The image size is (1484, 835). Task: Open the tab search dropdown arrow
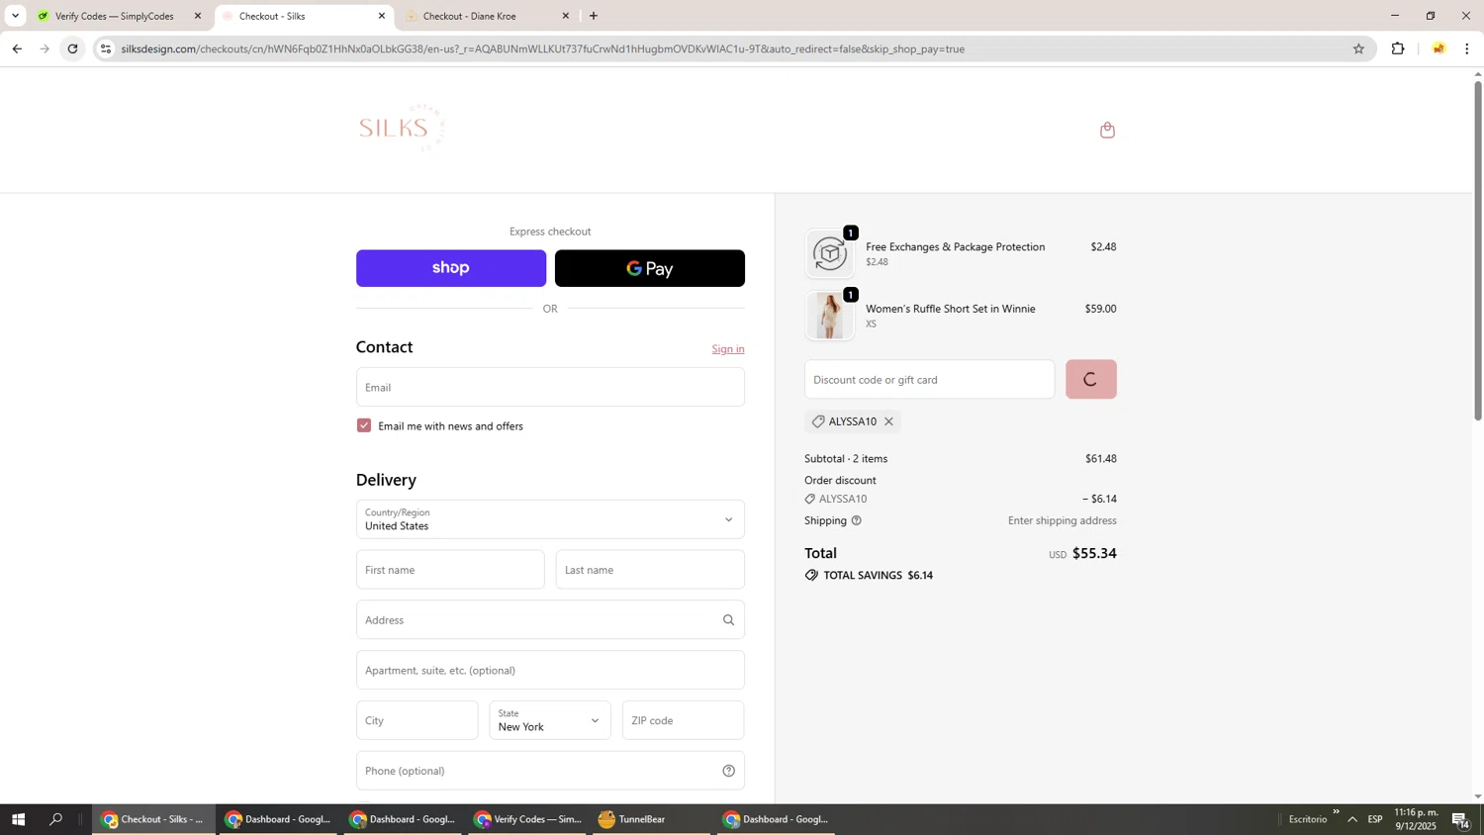click(15, 16)
